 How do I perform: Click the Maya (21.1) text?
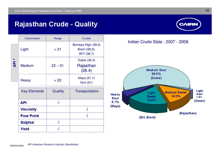[x=86, y=78]
